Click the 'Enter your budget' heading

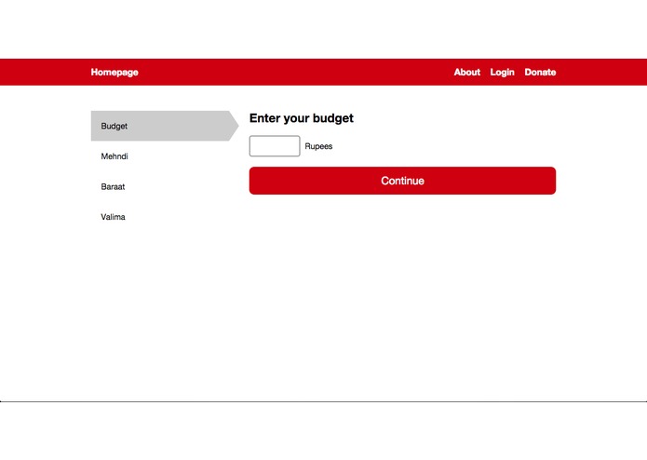[x=302, y=118]
